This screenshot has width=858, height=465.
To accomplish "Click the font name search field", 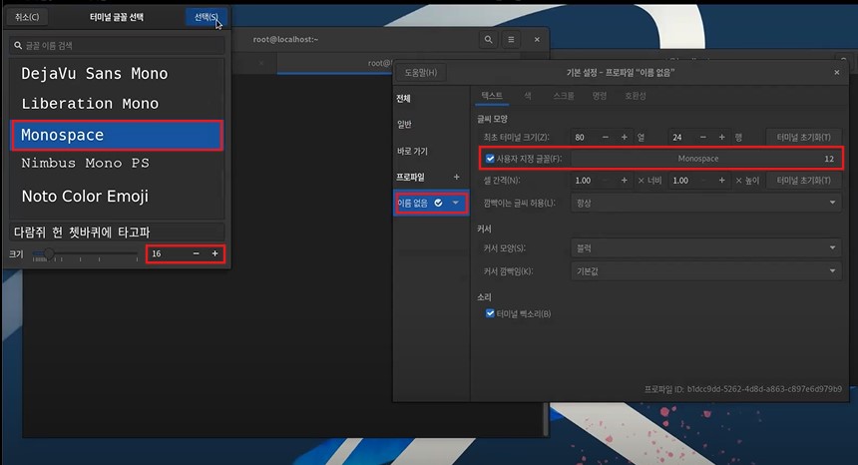I will coord(117,46).
